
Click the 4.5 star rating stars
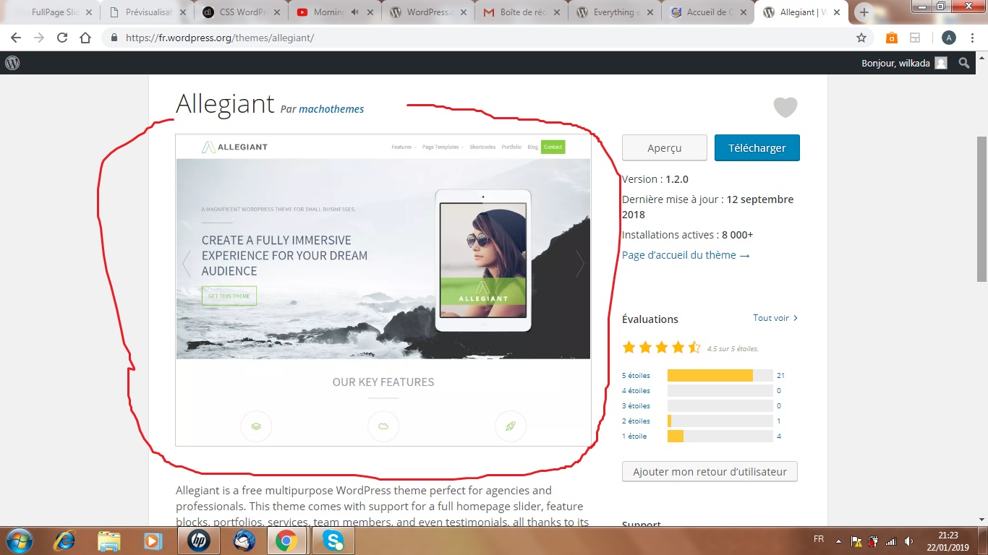[x=662, y=348]
